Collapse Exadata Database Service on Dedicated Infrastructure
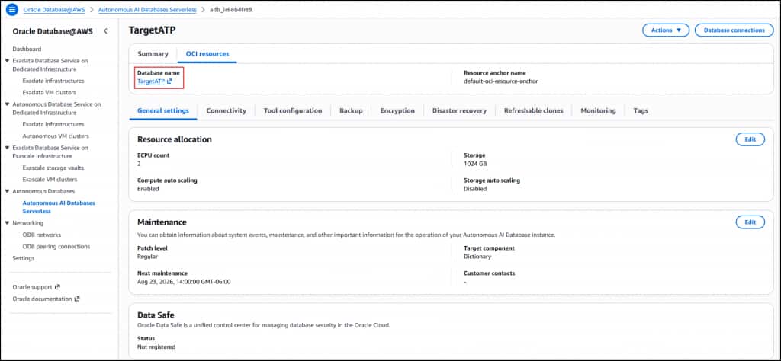Viewport: 781px width, 361px height. [7, 61]
